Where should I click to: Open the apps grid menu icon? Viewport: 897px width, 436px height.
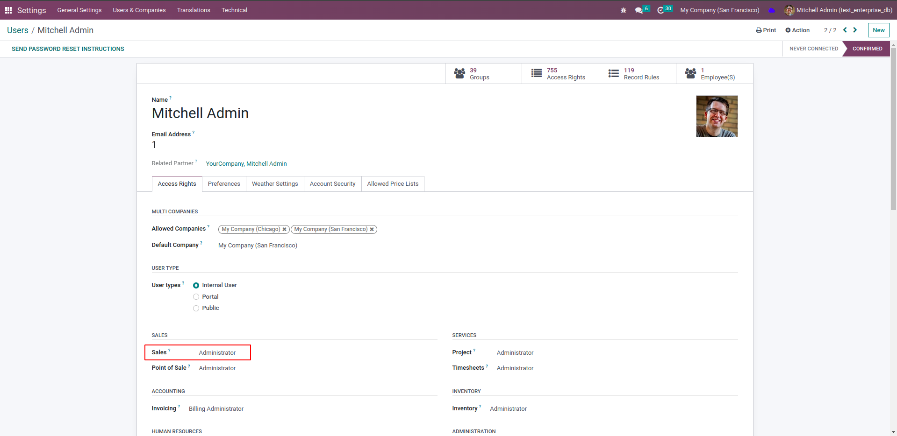tap(8, 10)
